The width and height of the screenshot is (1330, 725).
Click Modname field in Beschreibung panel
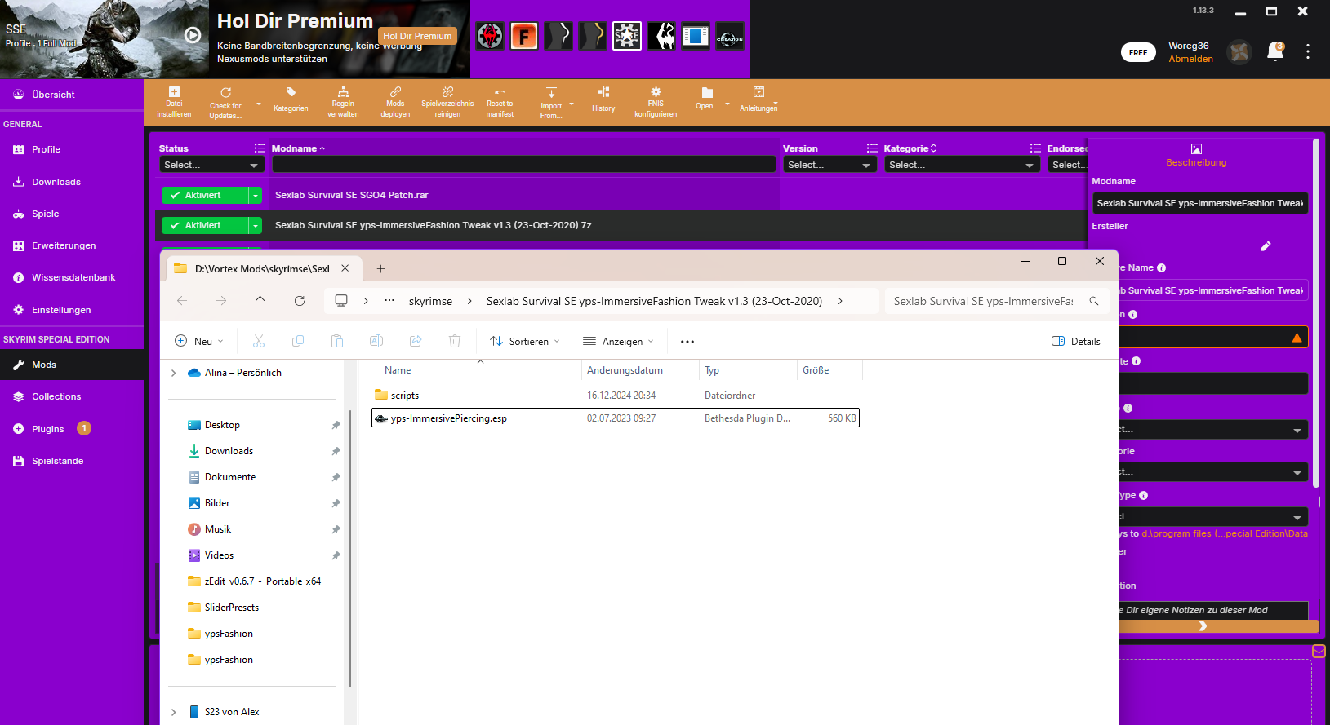click(x=1200, y=203)
